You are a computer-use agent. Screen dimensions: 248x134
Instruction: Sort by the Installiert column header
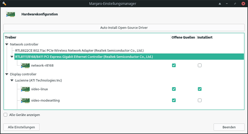coord(205,37)
